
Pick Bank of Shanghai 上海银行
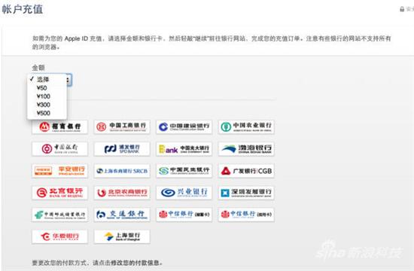[x=122, y=236]
